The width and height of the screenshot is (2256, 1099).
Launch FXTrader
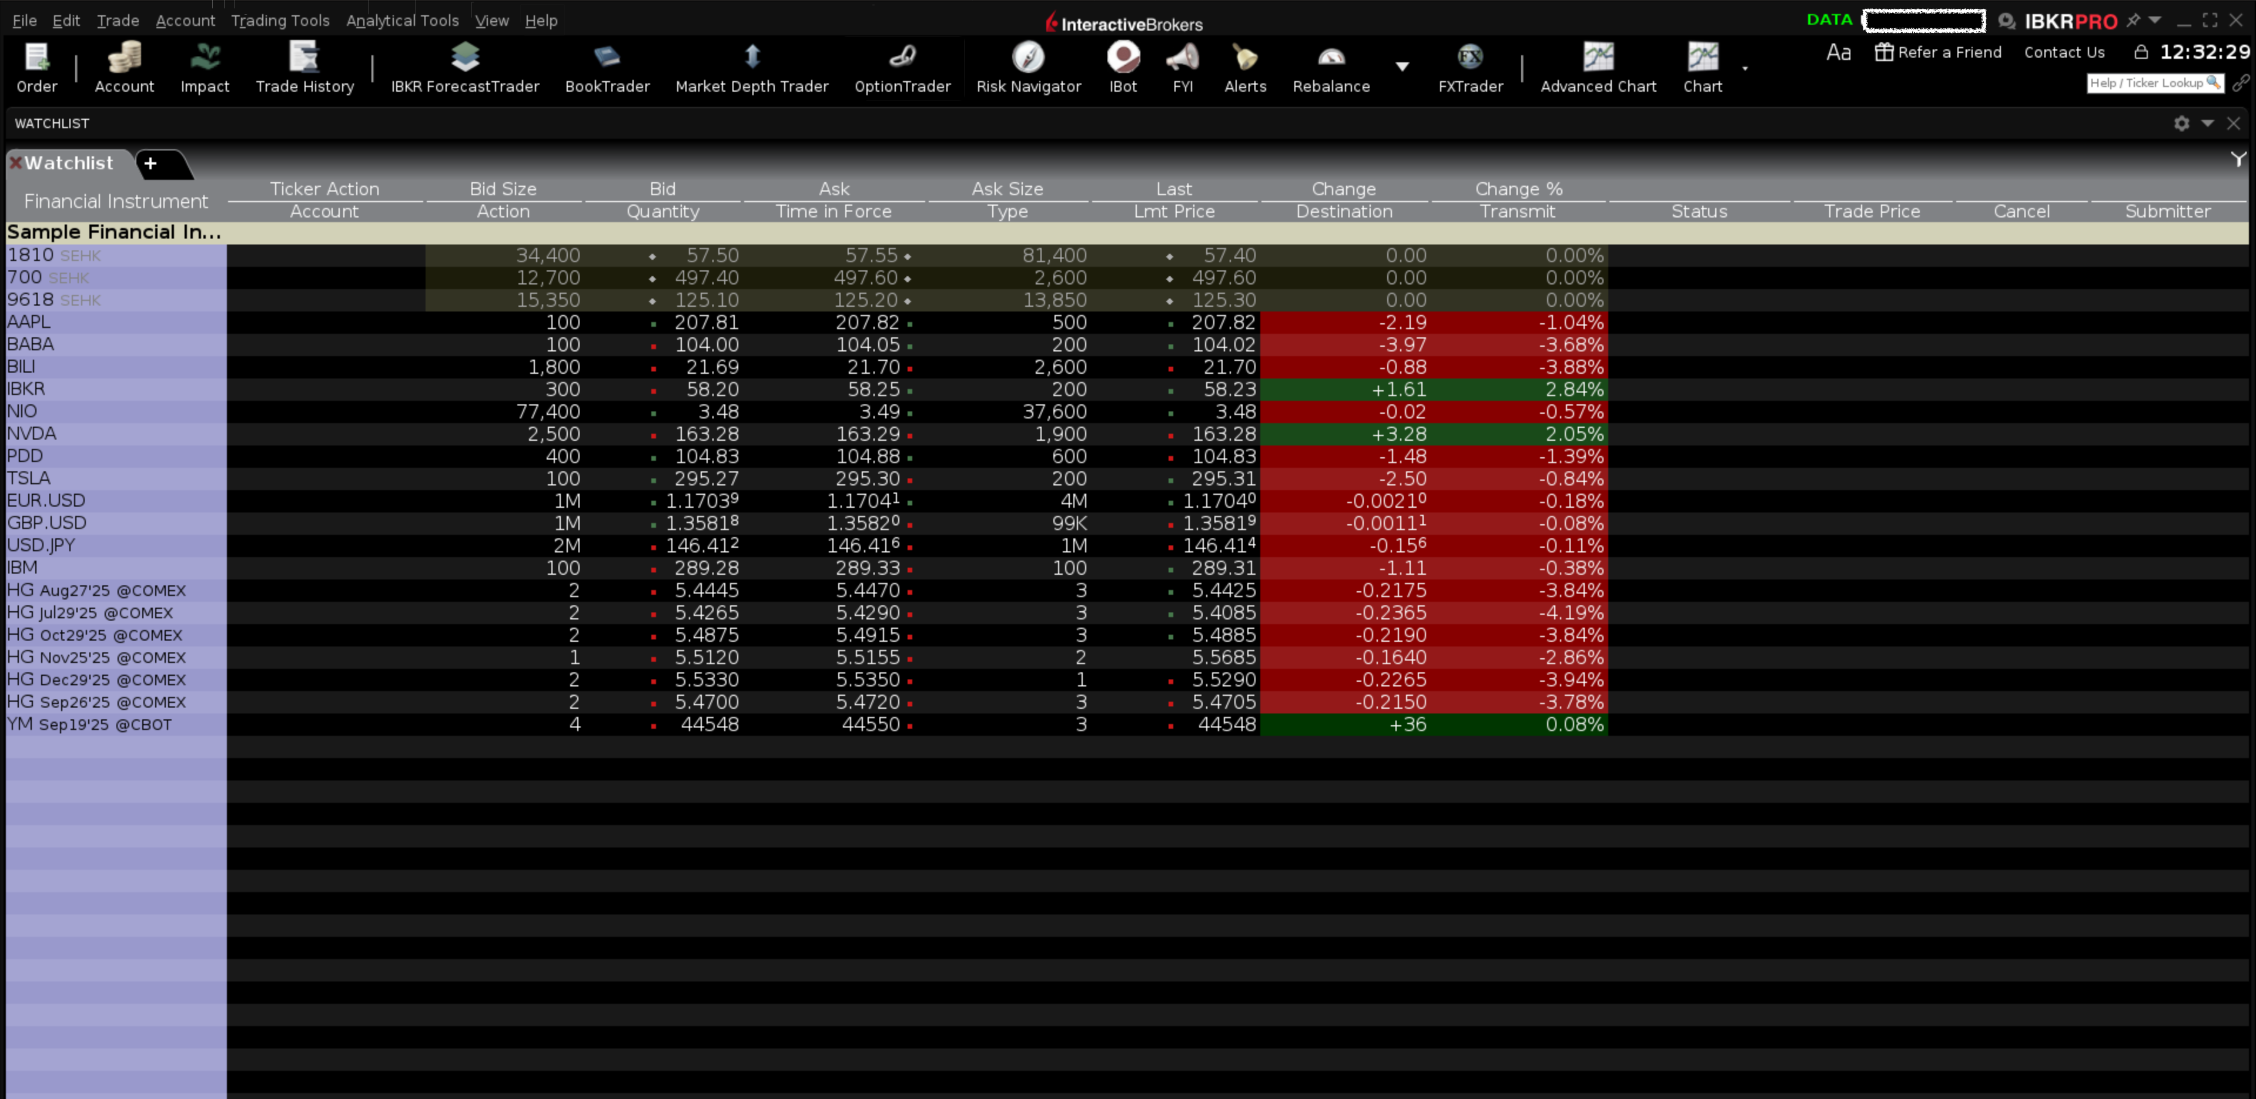coord(1471,68)
